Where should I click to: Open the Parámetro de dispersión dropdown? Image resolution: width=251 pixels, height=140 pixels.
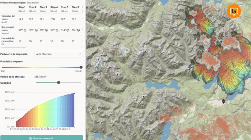click(58, 54)
